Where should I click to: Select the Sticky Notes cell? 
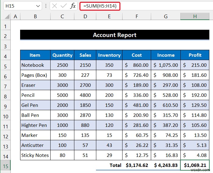(x=35, y=155)
